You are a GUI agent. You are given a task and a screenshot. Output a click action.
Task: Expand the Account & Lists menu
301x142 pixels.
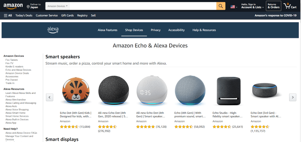click(x=252, y=6)
